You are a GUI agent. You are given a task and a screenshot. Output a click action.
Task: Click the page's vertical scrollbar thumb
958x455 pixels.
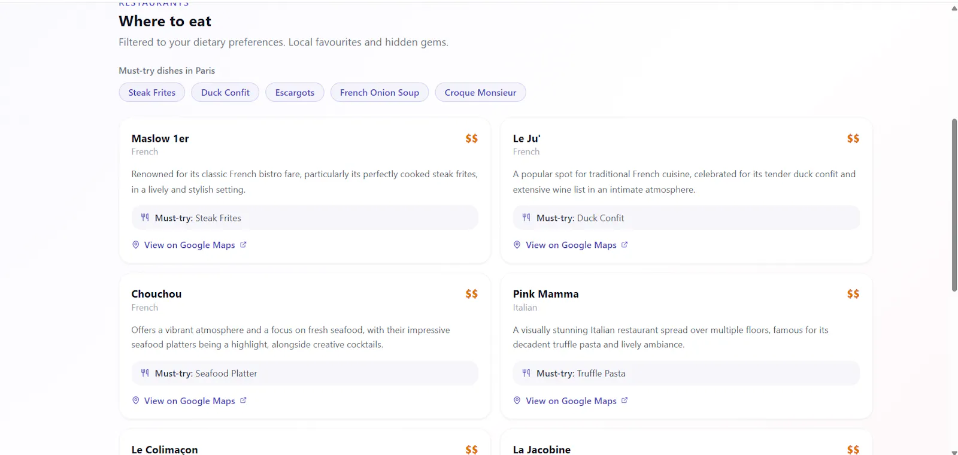coord(954,205)
